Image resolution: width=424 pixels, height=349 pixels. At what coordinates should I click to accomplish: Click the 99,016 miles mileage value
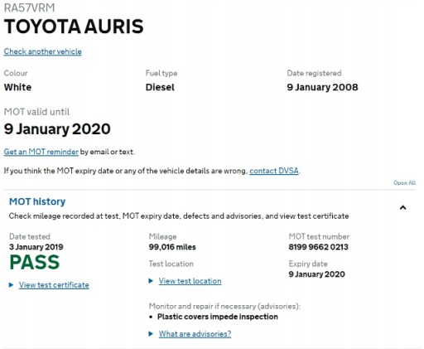[172, 247]
